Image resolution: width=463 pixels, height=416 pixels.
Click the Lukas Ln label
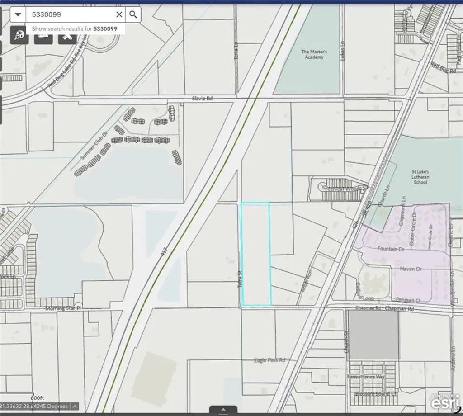click(343, 51)
